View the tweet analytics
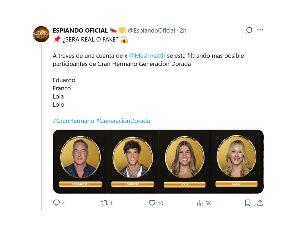The width and height of the screenshot is (296, 234). (200, 203)
